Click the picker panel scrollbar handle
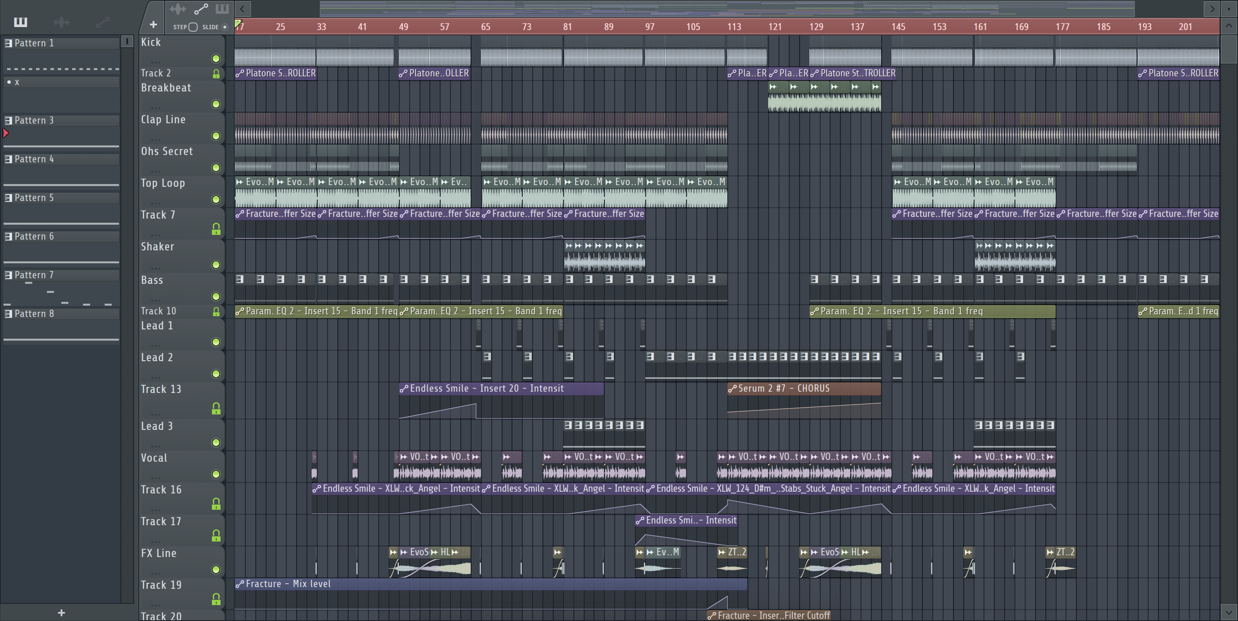This screenshot has width=1238, height=621. click(127, 41)
